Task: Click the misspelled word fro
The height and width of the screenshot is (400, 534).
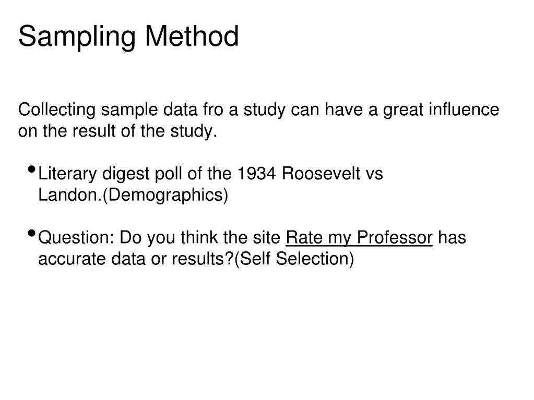Action: tap(213, 110)
